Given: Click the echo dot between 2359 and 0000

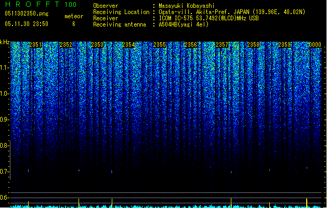Looking at the screenshot, I should coord(307,168).
